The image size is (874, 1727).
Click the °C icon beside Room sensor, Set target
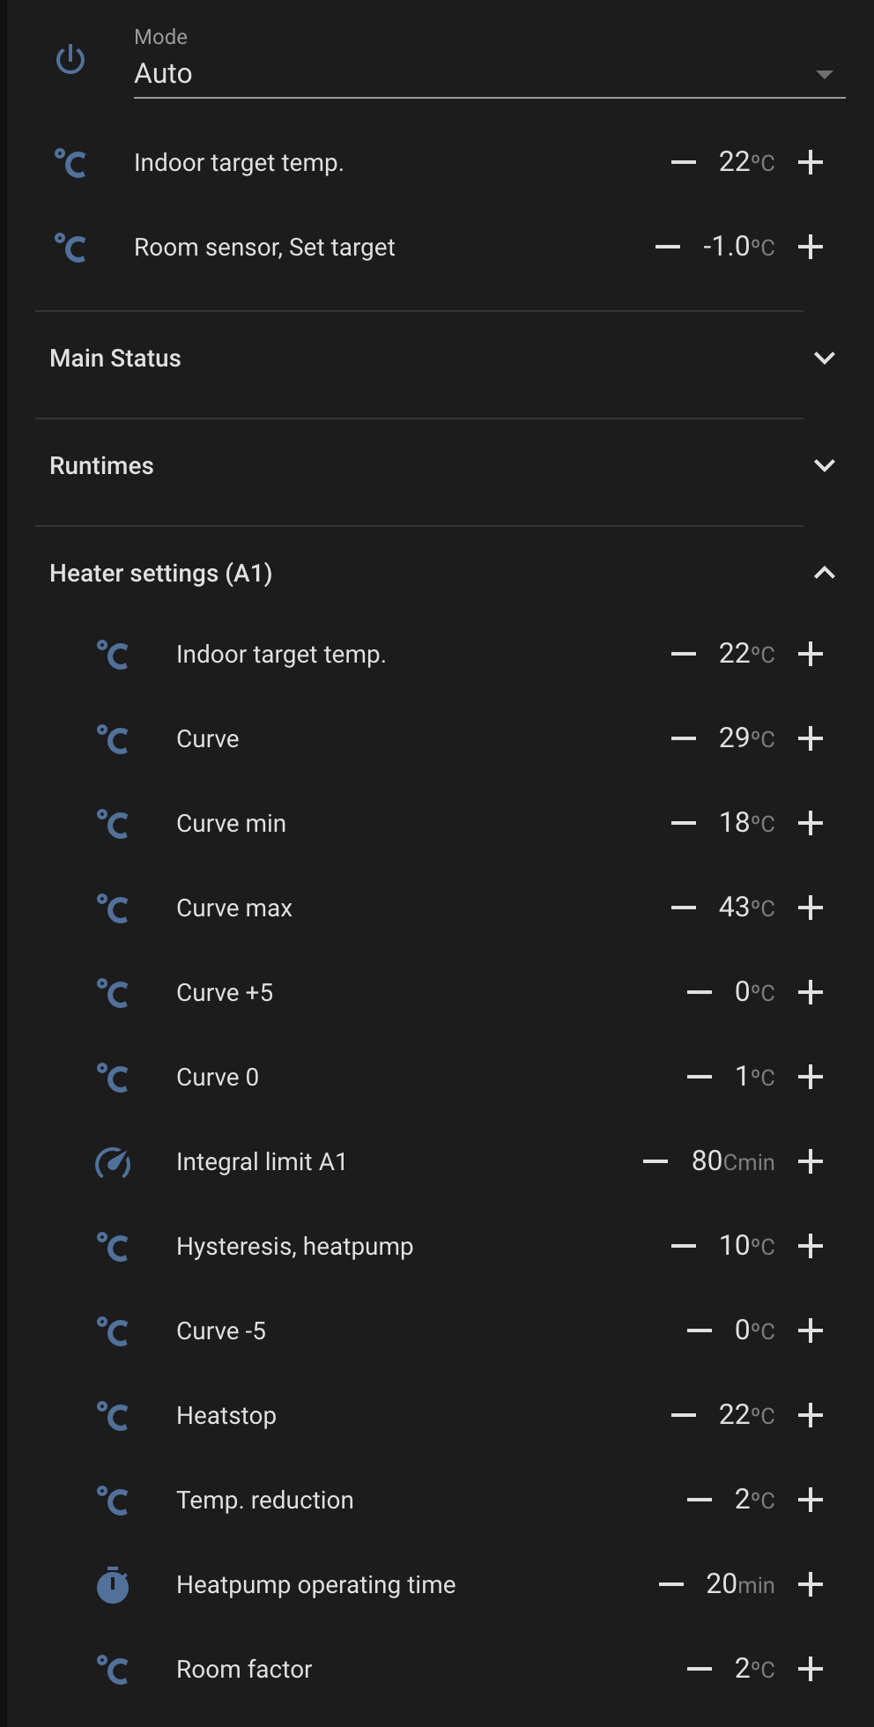pos(70,248)
